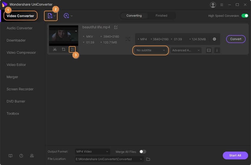The image size is (251, 165).
Task: Select Audio Converter in the sidebar
Action: point(19,28)
